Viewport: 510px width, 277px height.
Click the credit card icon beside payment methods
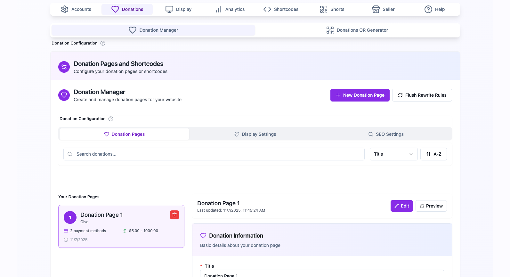(x=66, y=231)
